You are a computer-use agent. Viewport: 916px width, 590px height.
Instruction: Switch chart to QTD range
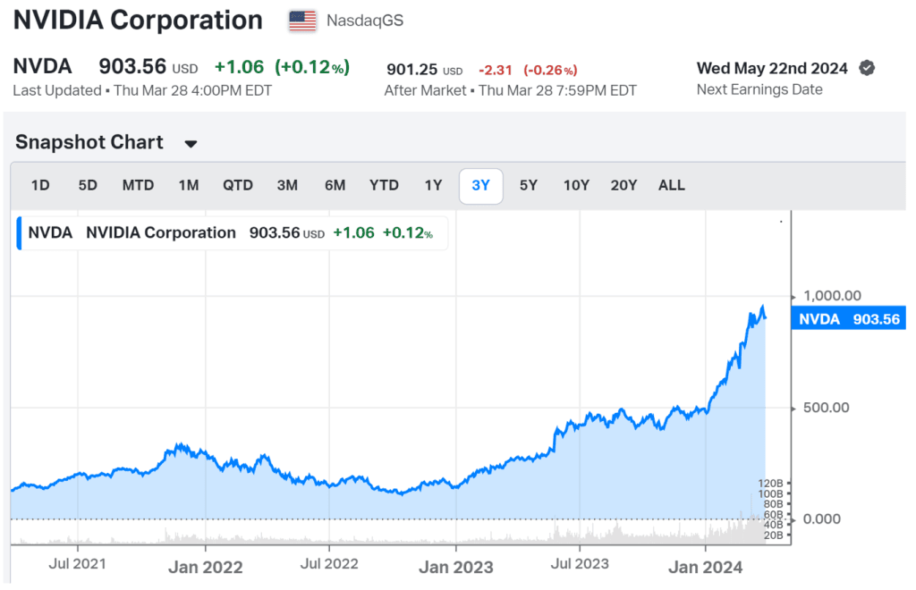click(x=238, y=185)
